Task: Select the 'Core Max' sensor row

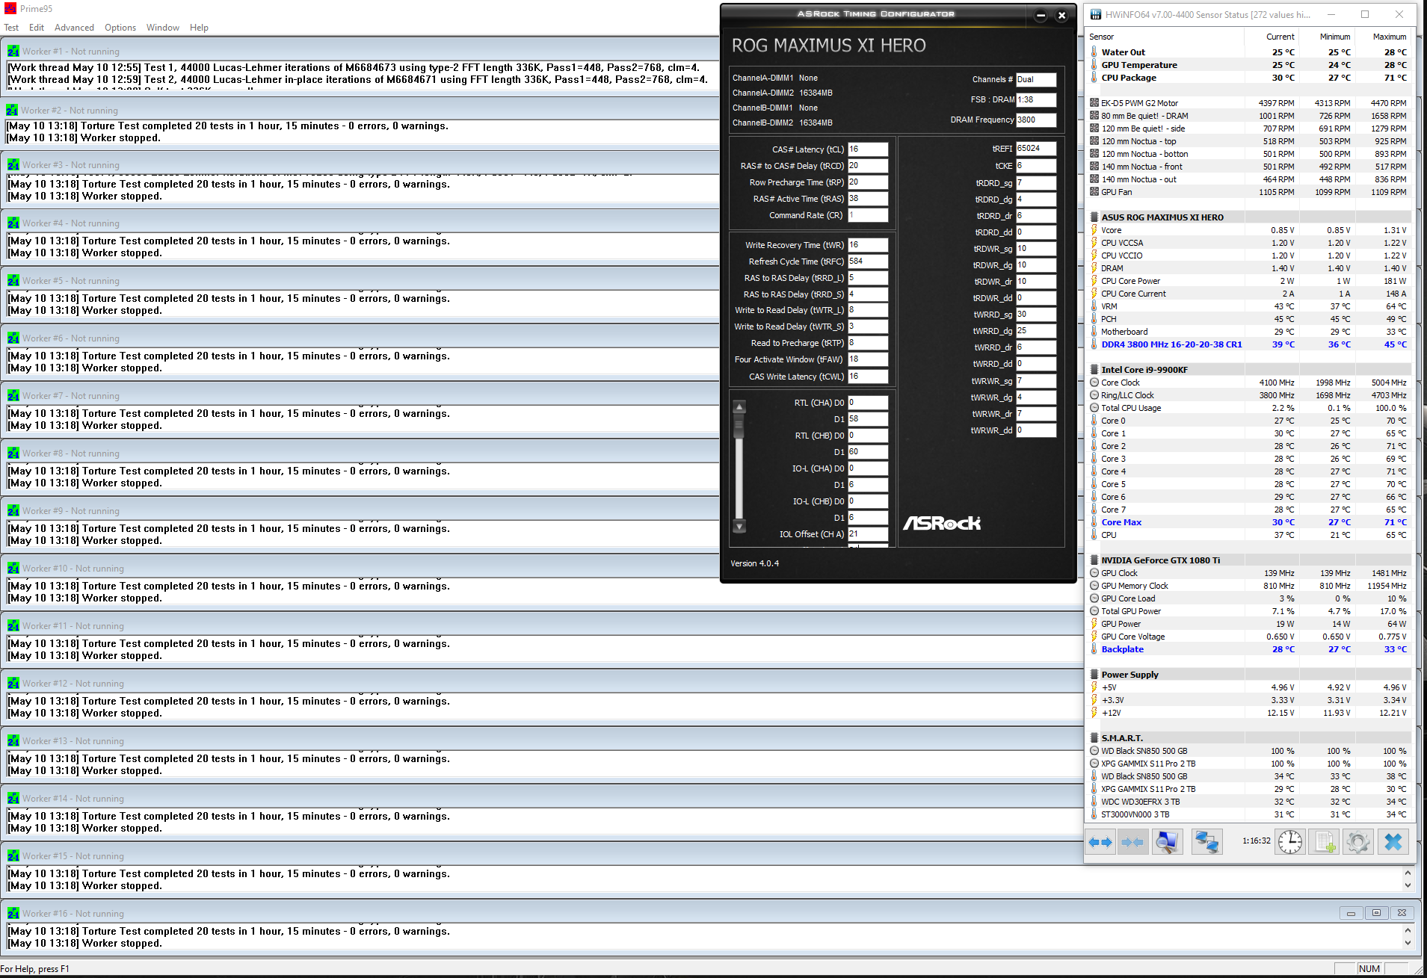Action: coord(1248,522)
